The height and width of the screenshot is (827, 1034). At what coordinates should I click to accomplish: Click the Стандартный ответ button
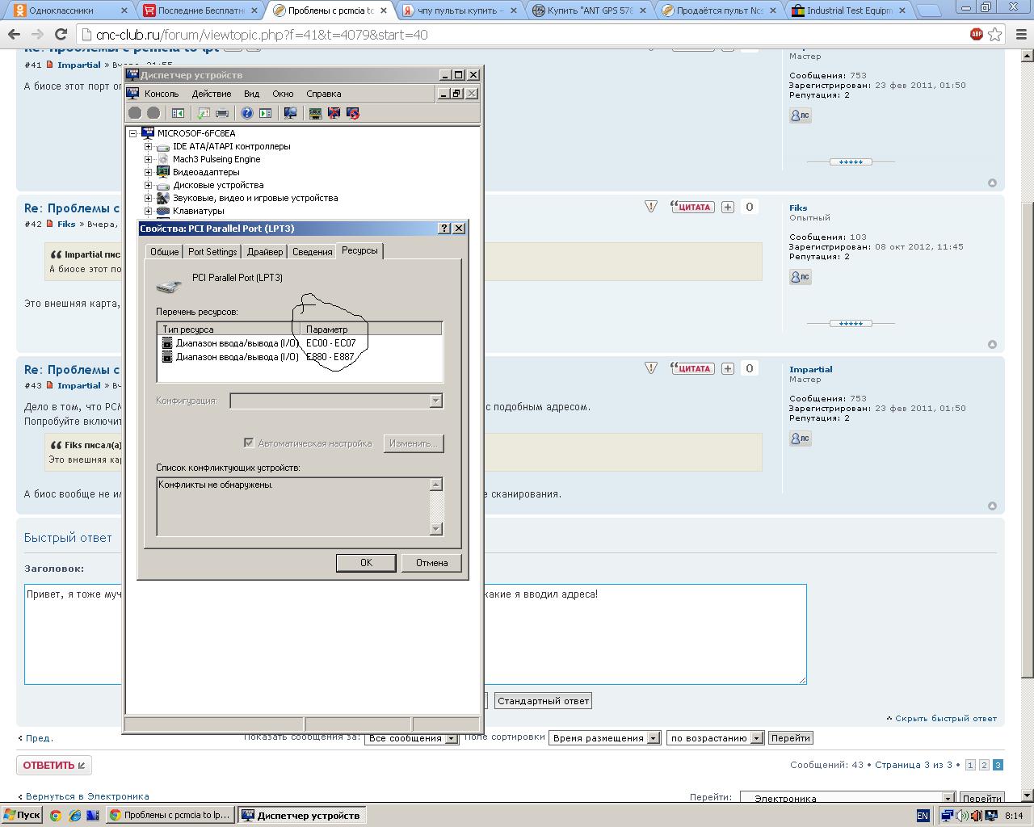tap(543, 701)
